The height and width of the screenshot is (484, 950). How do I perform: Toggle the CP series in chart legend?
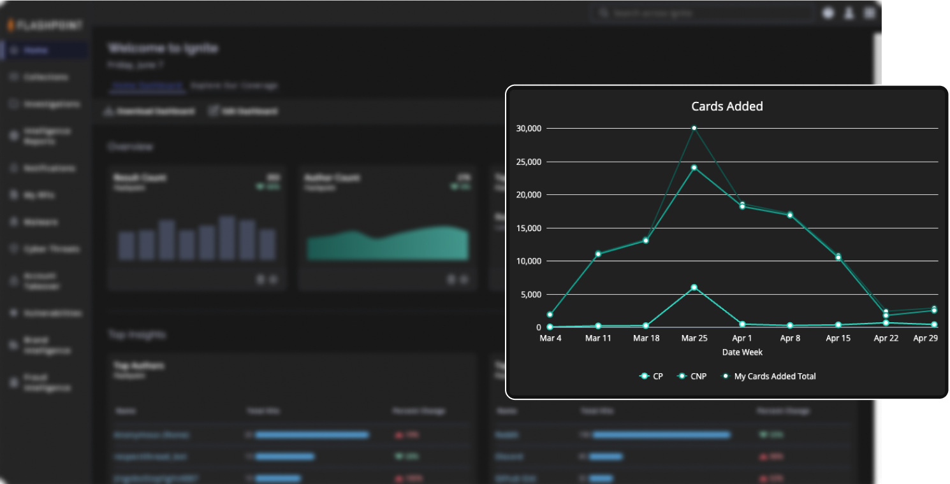click(651, 376)
